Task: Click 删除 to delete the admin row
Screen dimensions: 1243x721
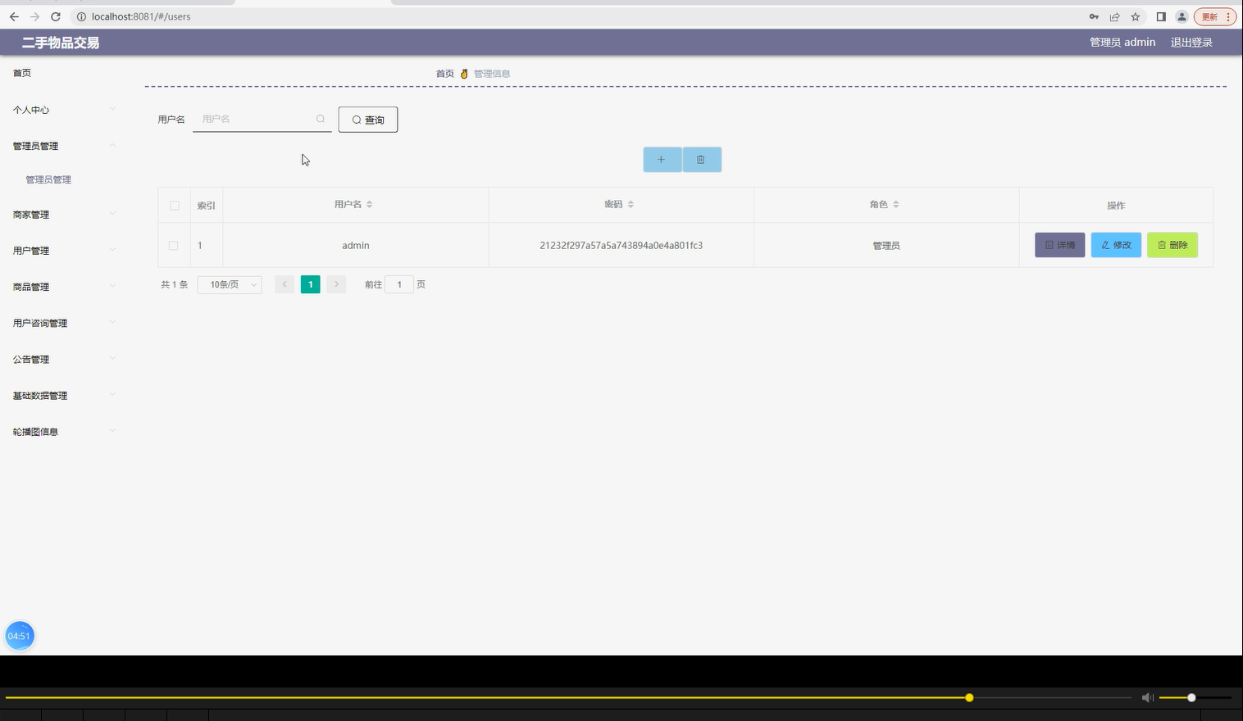Action: (x=1172, y=245)
